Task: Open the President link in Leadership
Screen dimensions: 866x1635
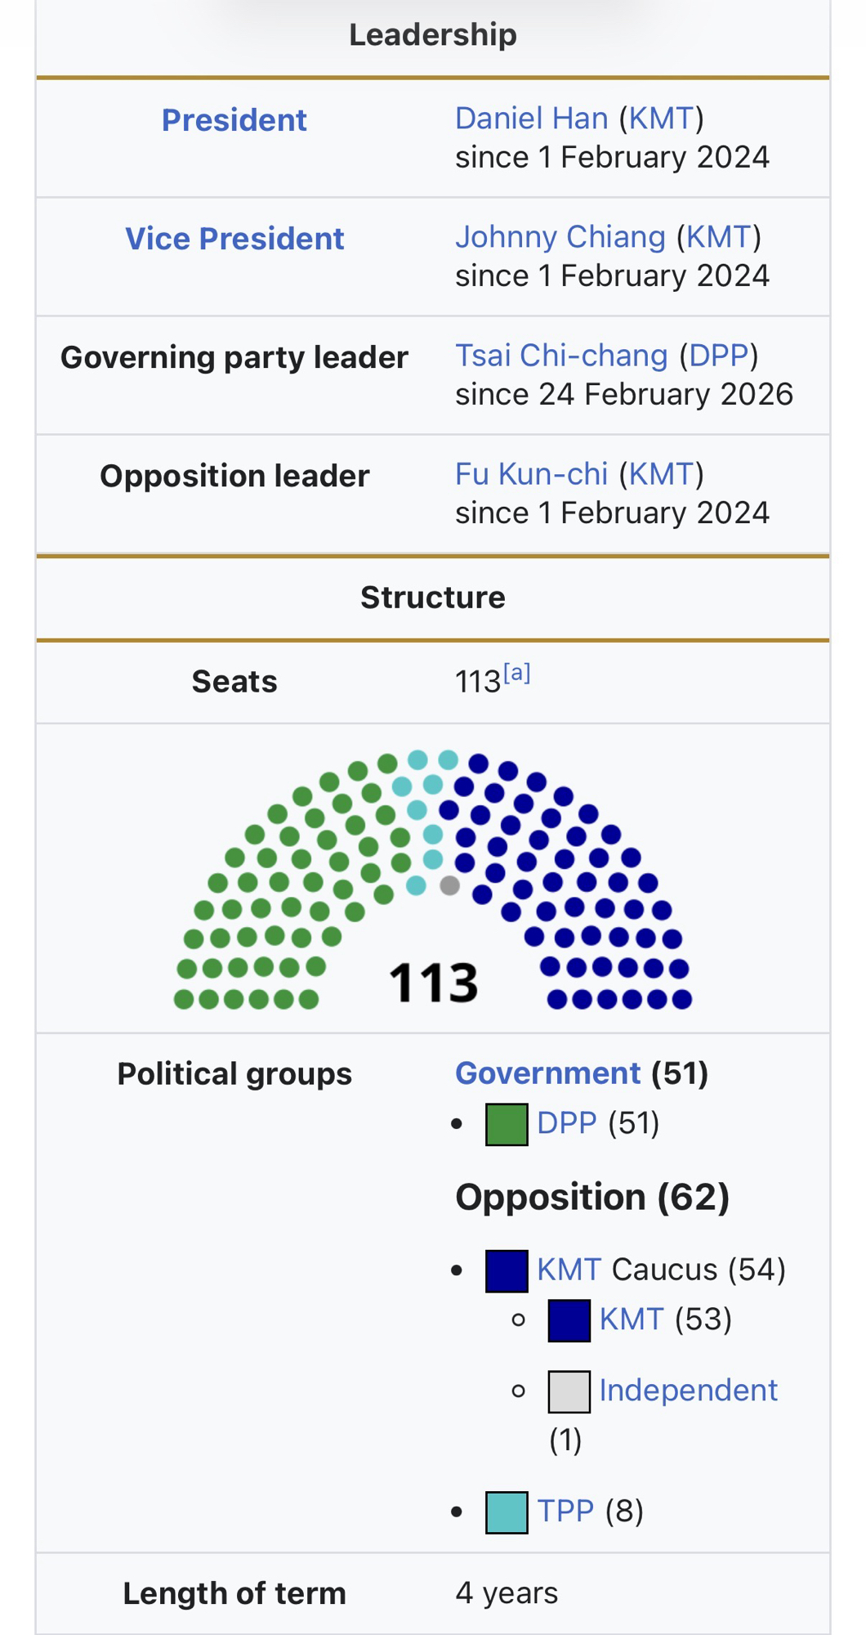Action: [x=234, y=120]
